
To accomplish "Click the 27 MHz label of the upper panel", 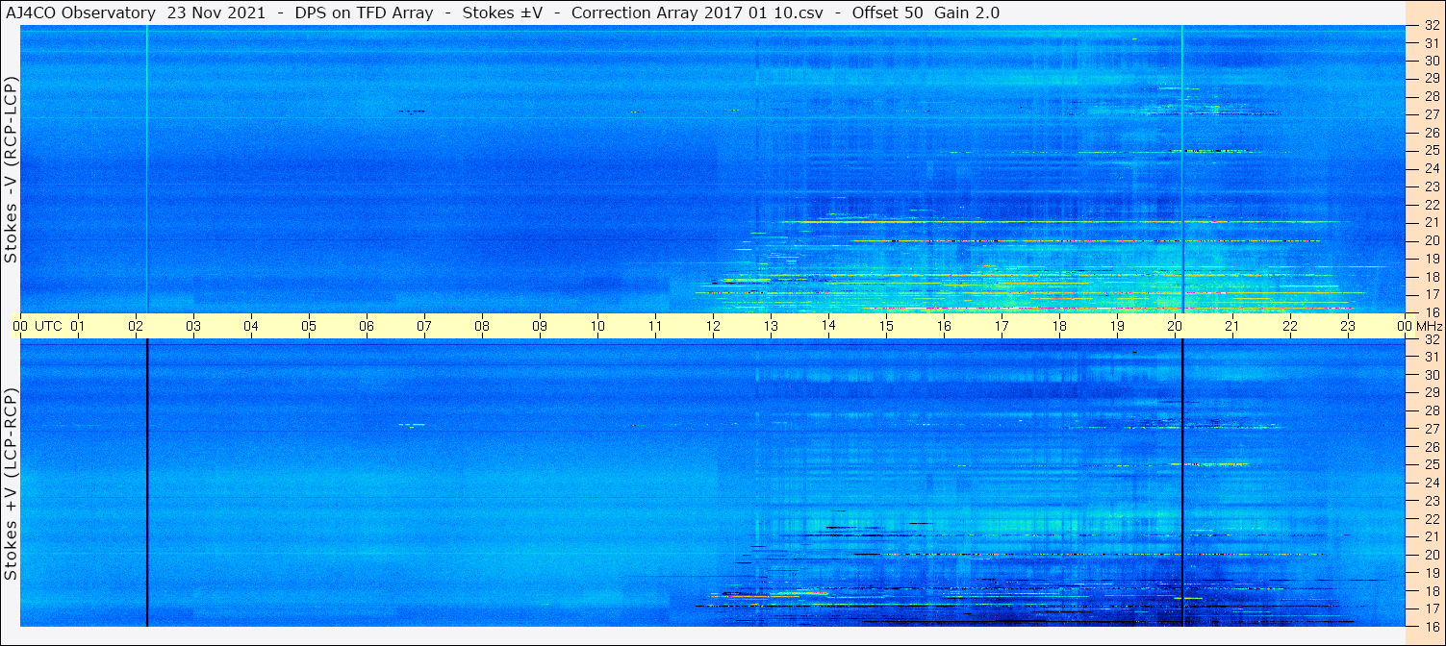I will [1432, 114].
